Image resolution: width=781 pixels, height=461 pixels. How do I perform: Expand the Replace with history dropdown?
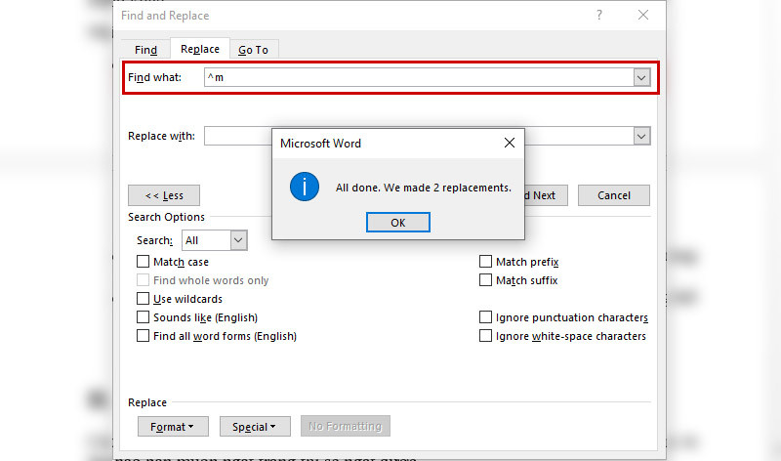pos(641,136)
